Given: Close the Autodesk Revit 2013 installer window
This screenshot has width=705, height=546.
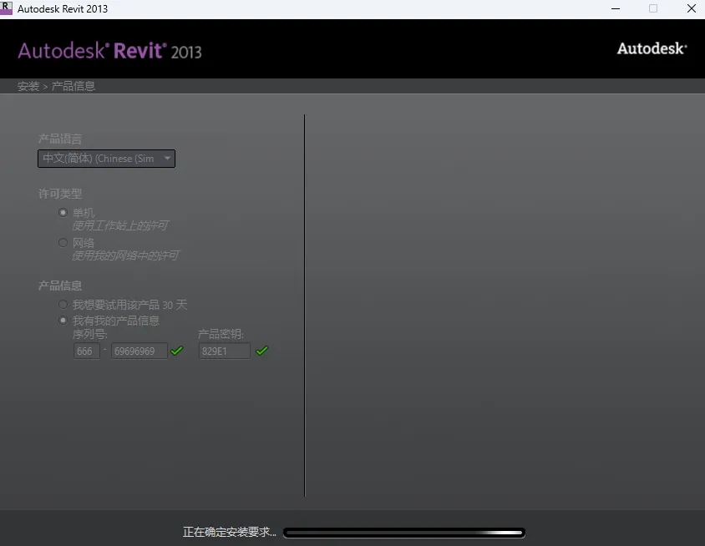Looking at the screenshot, I should tap(692, 8).
